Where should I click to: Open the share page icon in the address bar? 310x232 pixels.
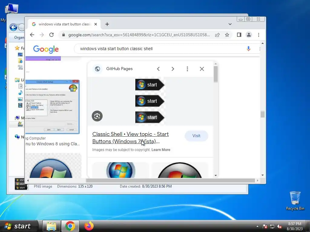[217, 35]
